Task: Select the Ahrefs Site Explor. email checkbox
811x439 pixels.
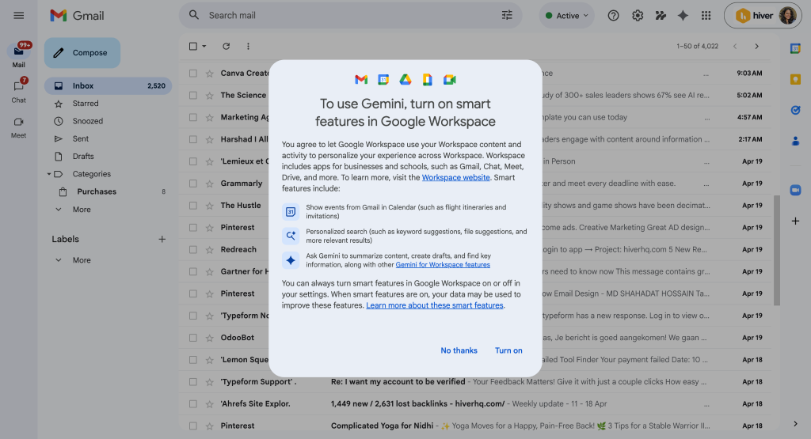Action: pyautogui.click(x=193, y=404)
